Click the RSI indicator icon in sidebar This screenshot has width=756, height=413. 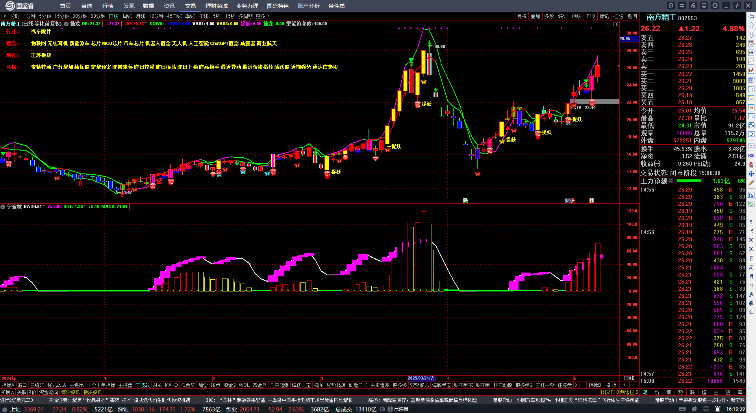coord(751,155)
